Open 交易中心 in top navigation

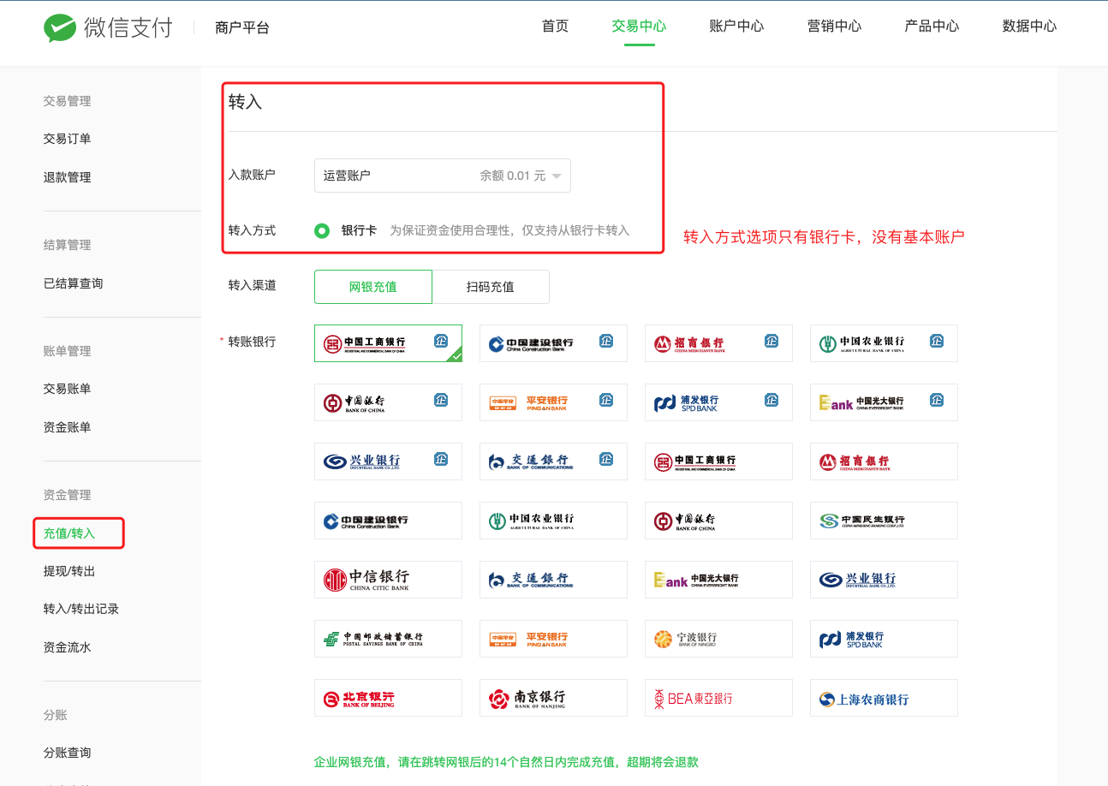click(x=639, y=26)
